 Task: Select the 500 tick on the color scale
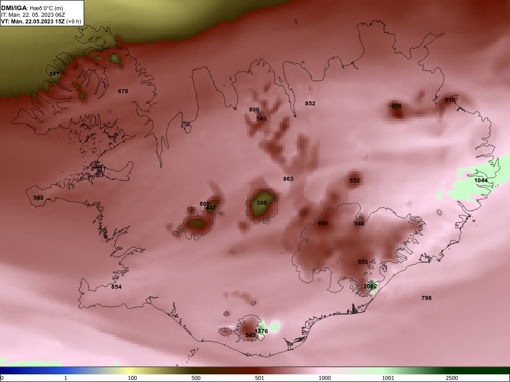point(196,378)
